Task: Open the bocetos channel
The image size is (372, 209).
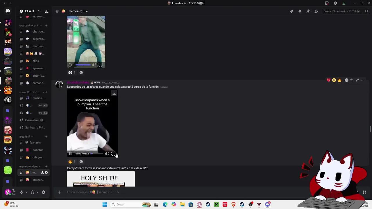Action: tap(33, 150)
